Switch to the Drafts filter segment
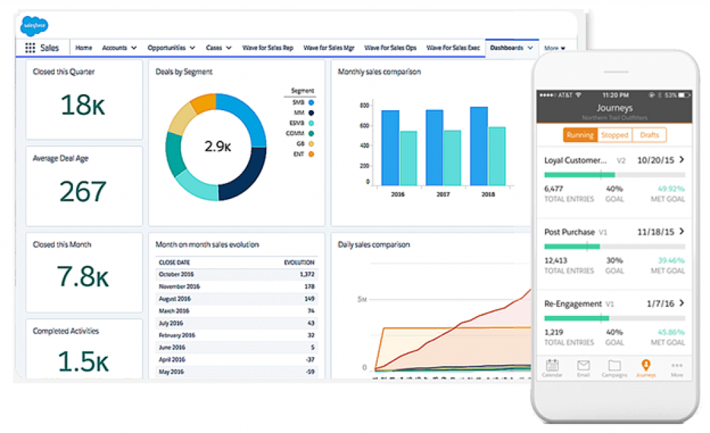 (649, 135)
